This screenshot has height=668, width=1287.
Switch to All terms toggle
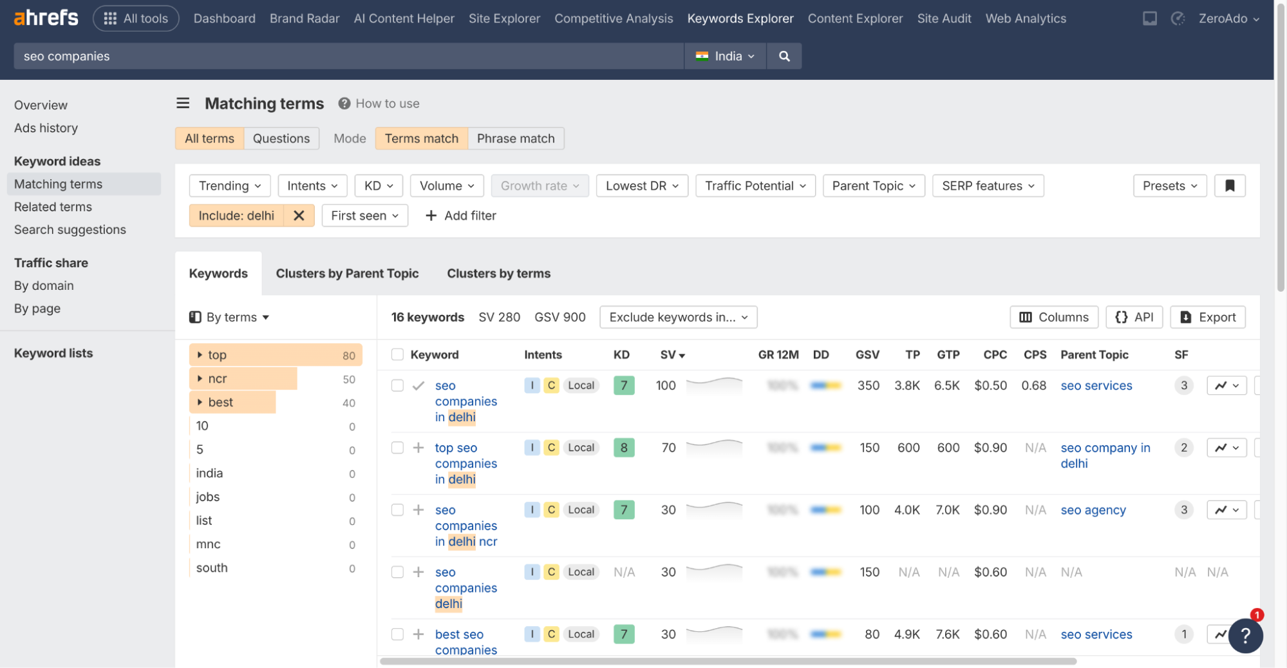[209, 138]
